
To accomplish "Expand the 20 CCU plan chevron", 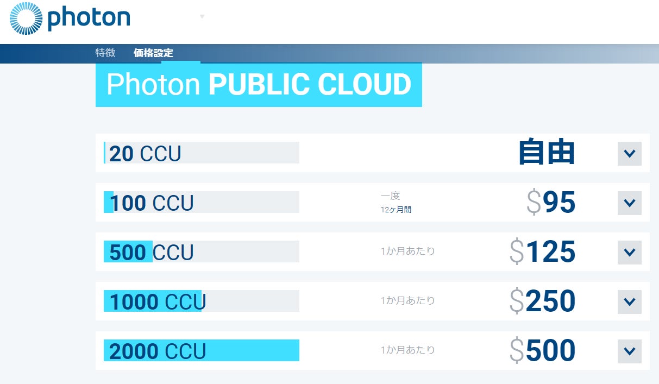I will (630, 154).
